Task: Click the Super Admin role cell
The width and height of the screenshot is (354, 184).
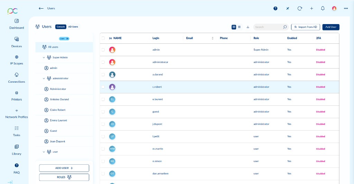Action: click(261, 50)
